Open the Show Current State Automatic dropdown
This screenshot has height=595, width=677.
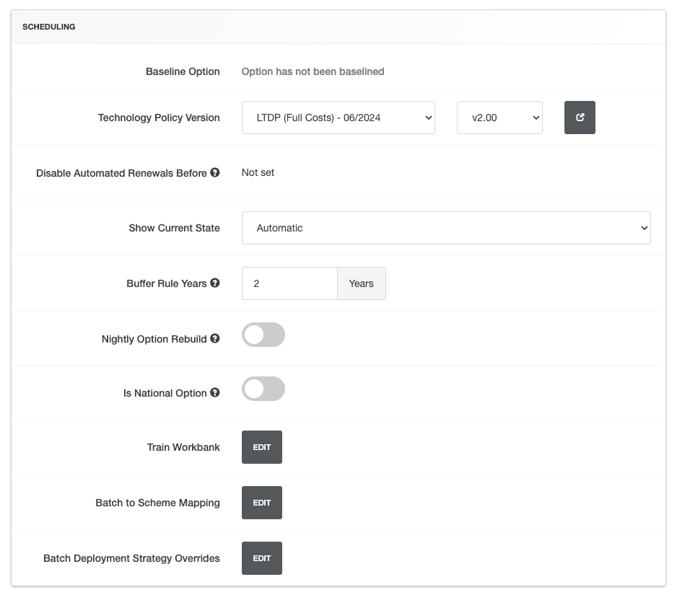click(x=445, y=228)
